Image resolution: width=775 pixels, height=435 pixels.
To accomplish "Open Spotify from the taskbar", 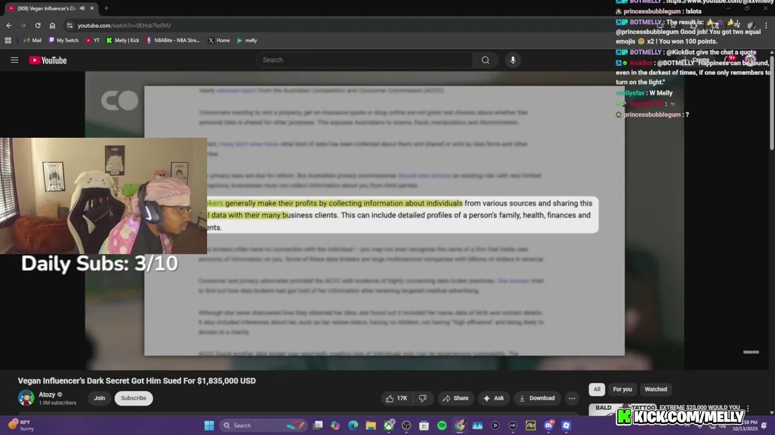I will click(x=442, y=425).
